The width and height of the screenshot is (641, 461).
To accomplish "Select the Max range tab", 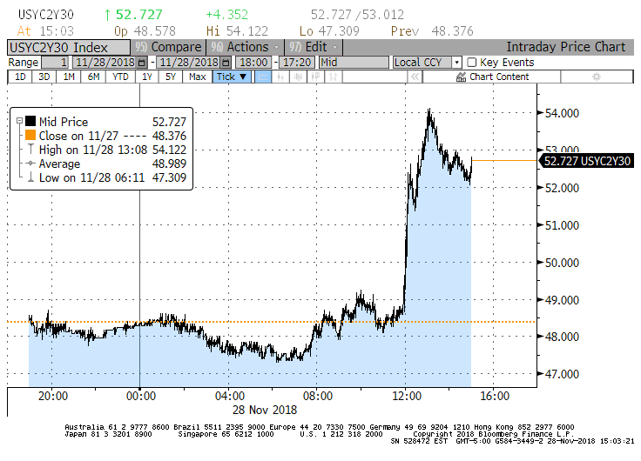I will pos(197,77).
